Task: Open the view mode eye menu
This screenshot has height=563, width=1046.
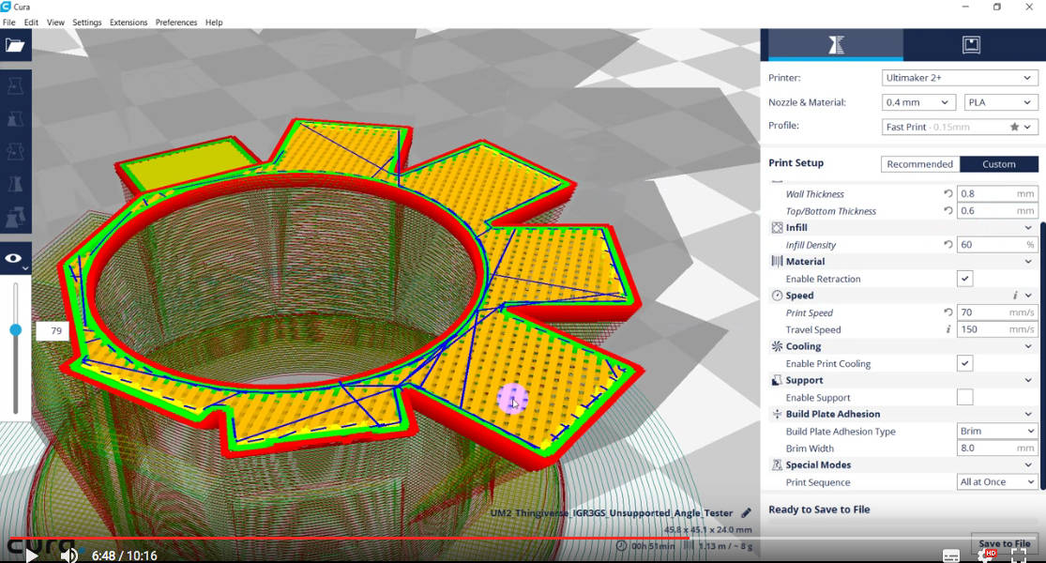Action: pyautogui.click(x=15, y=259)
